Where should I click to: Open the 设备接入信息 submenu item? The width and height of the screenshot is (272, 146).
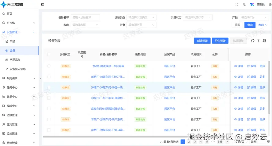pos(19,69)
